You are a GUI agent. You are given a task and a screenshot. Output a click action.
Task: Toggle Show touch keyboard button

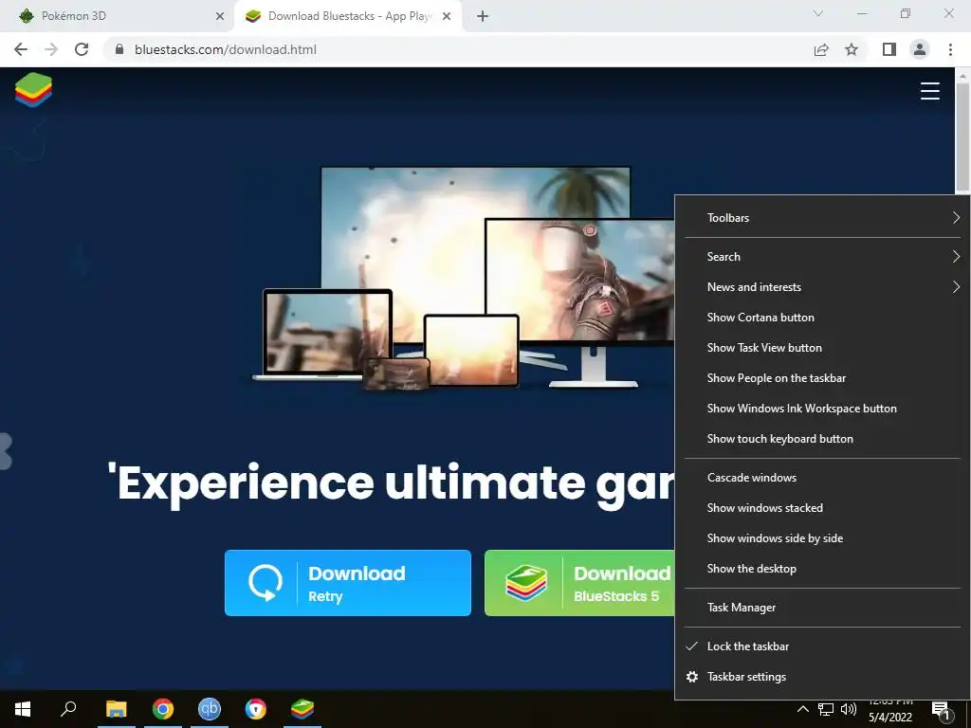point(822,439)
